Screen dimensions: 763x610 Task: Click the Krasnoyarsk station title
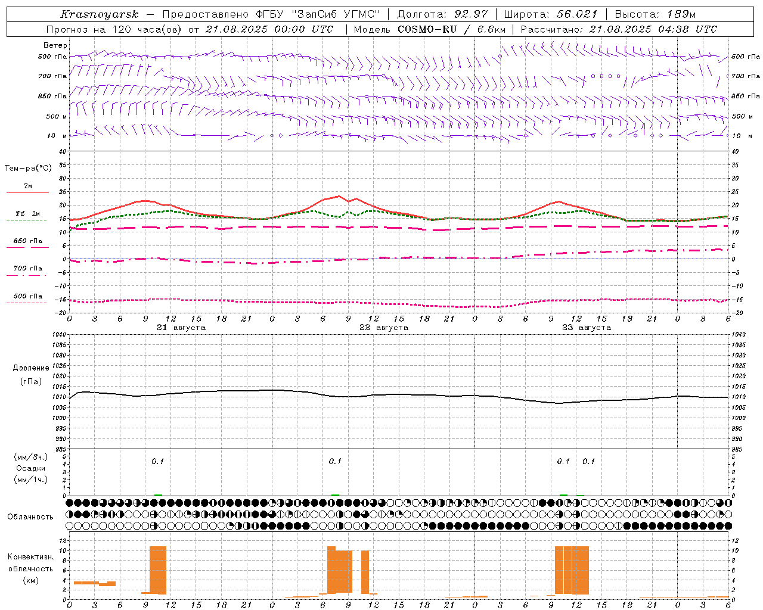(100, 14)
